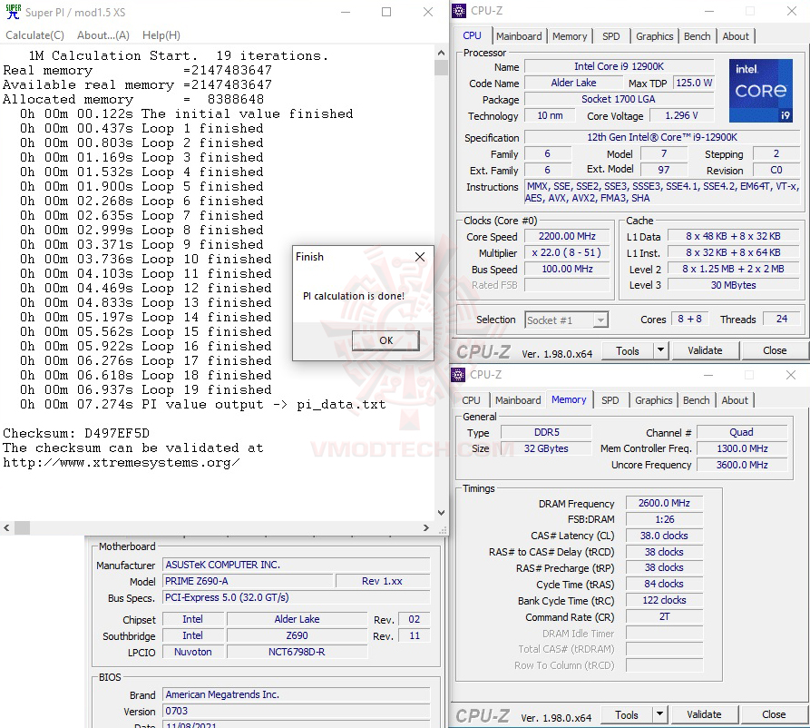Switch to the Bench tab
The height and width of the screenshot is (728, 810).
pos(697,36)
